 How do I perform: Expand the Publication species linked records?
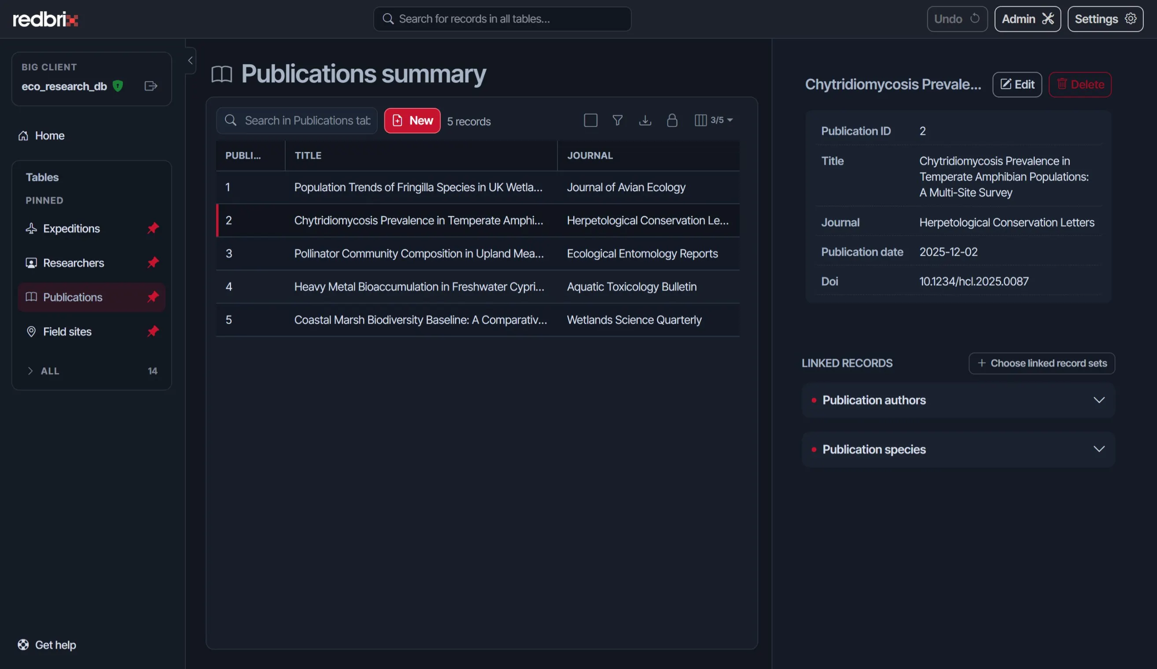pyautogui.click(x=958, y=449)
